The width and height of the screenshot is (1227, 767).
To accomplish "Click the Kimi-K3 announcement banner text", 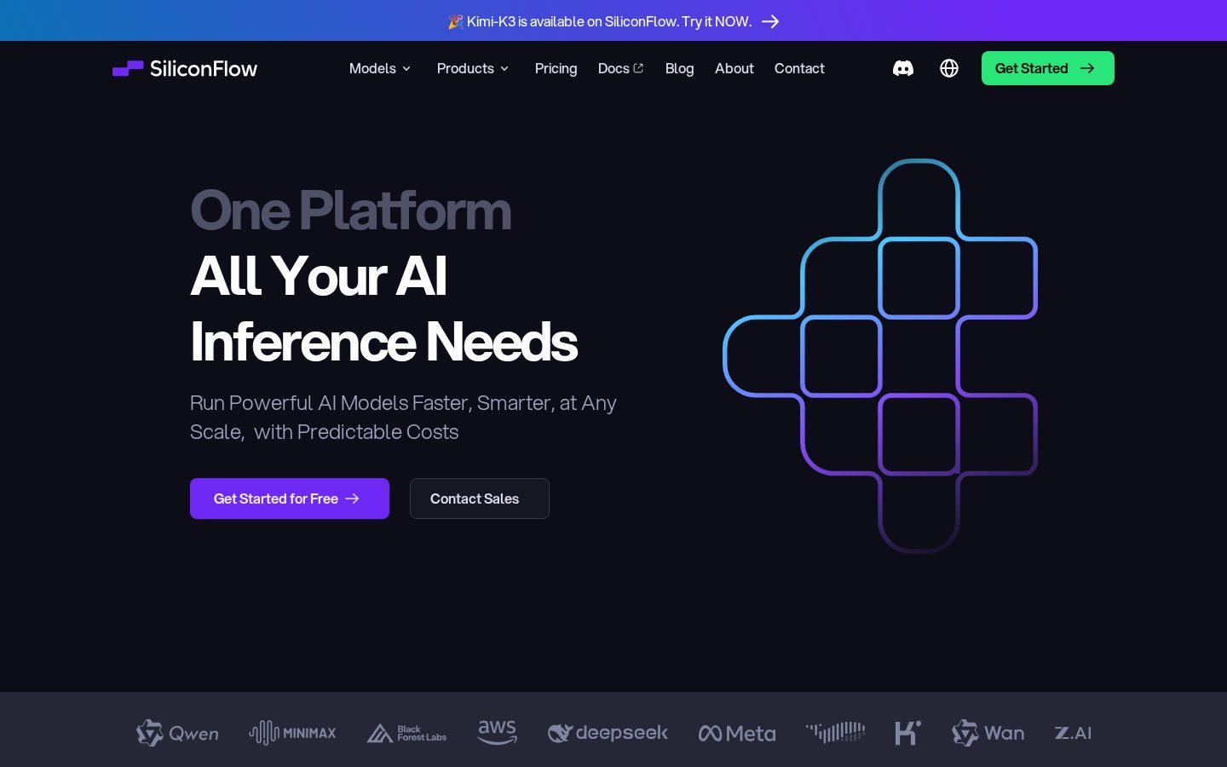I will click(x=600, y=21).
